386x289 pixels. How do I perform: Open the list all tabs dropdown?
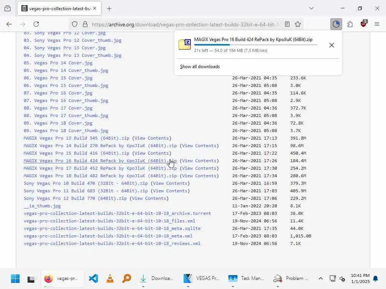(x=311, y=8)
